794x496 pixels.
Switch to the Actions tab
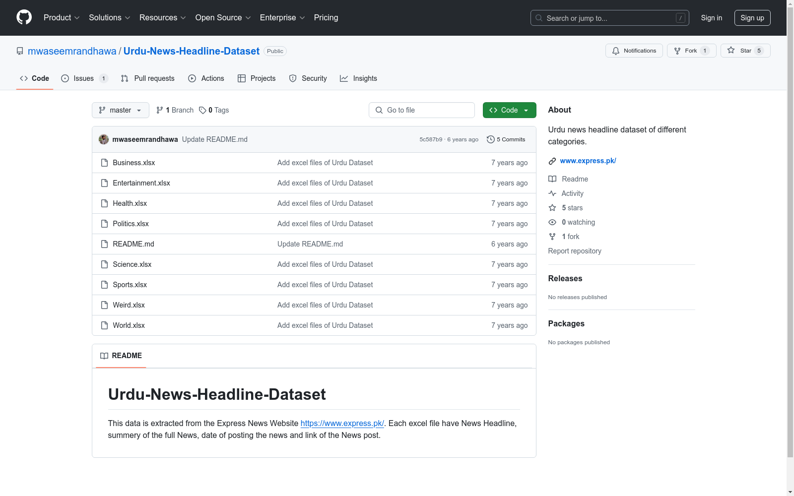click(x=206, y=78)
